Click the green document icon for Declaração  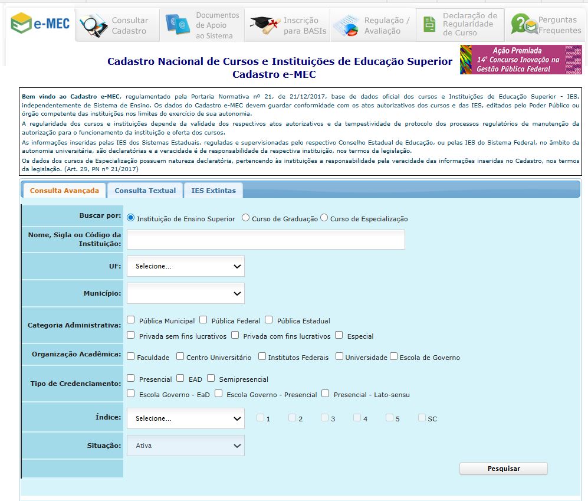coord(429,24)
